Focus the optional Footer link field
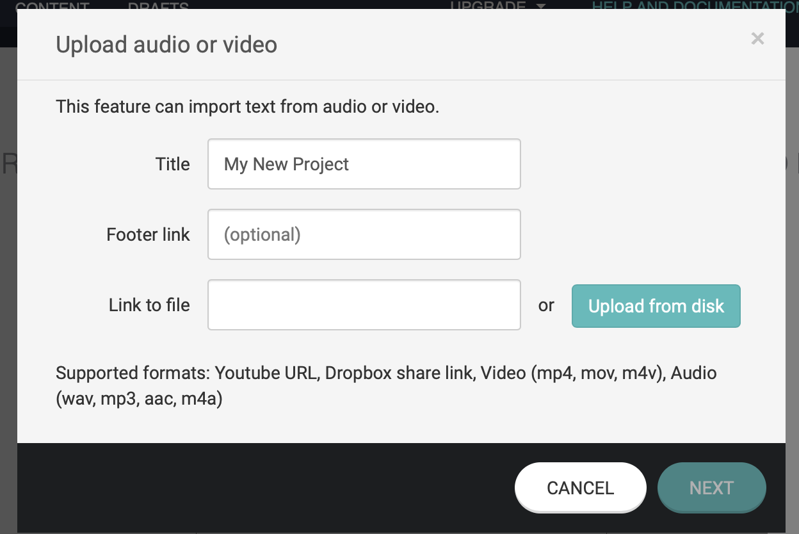 (x=364, y=234)
